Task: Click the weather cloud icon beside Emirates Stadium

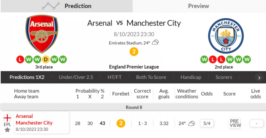Action: (155, 42)
